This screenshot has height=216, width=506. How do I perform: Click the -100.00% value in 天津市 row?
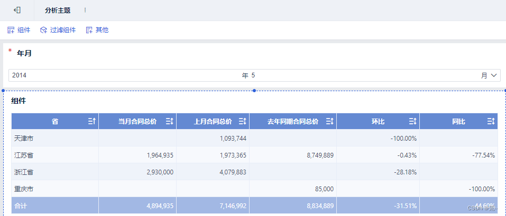tap(404, 139)
